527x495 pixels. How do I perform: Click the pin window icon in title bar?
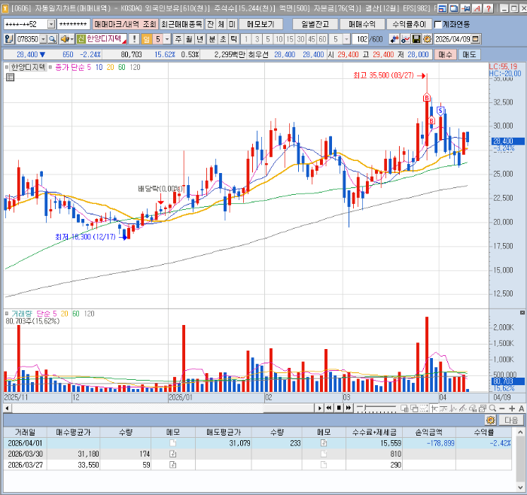[466, 8]
